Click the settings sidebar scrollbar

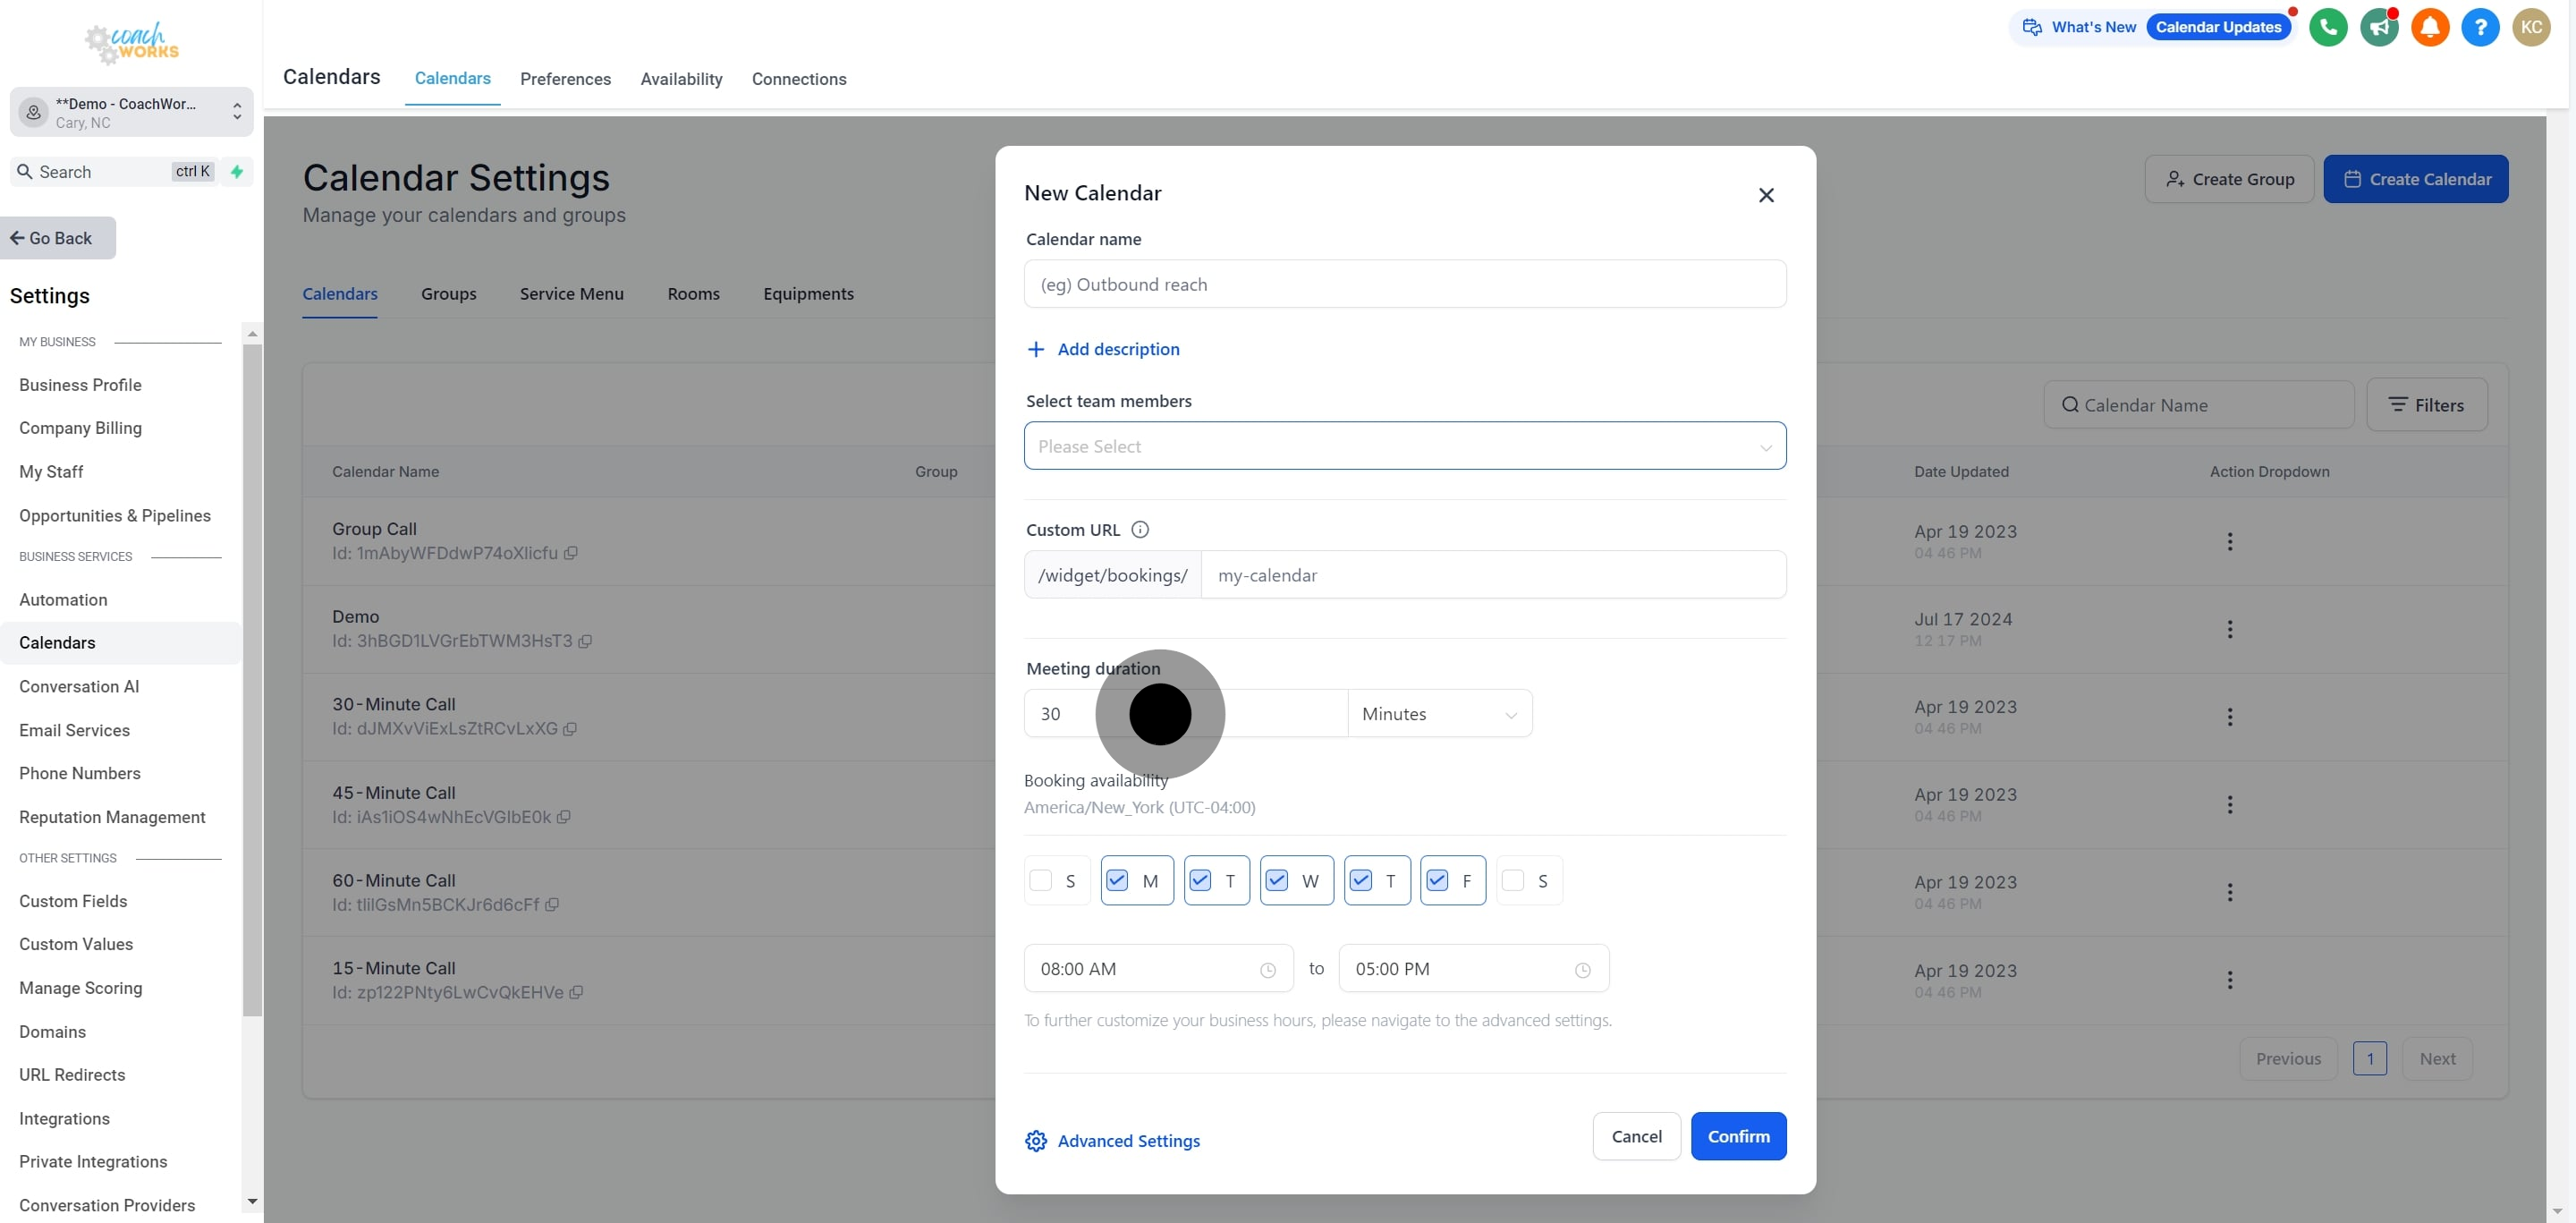click(x=252, y=680)
